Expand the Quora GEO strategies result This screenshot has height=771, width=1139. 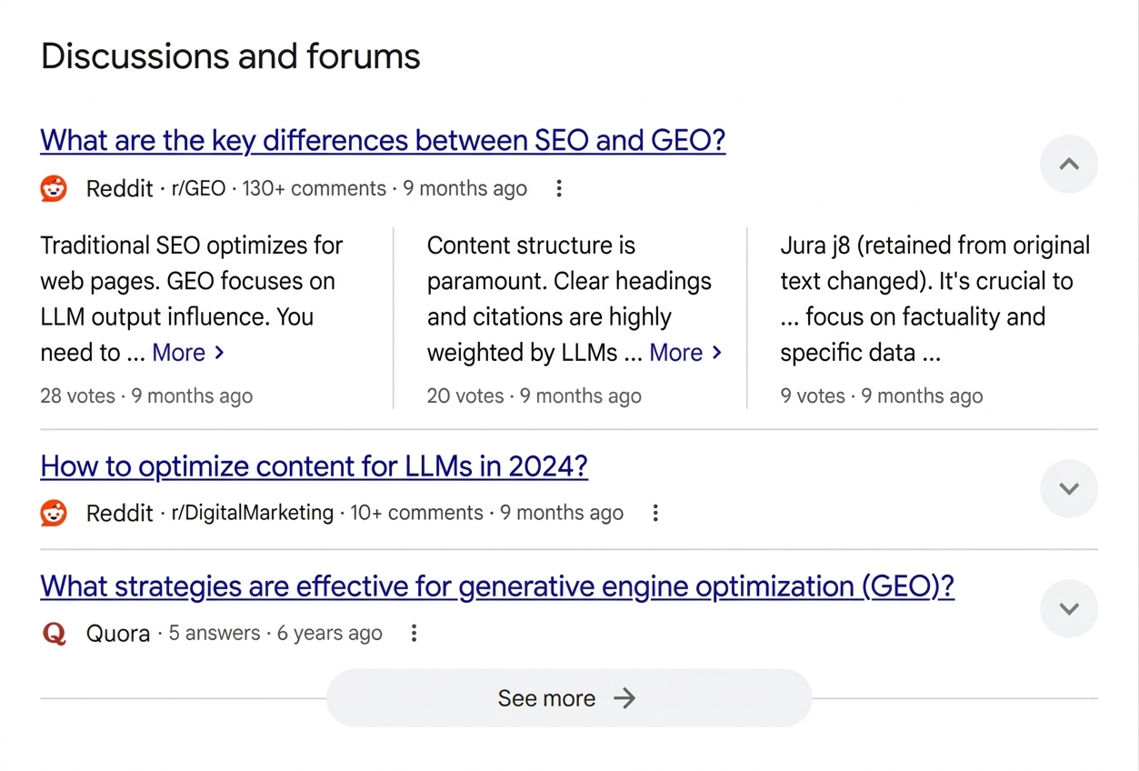click(x=1069, y=608)
